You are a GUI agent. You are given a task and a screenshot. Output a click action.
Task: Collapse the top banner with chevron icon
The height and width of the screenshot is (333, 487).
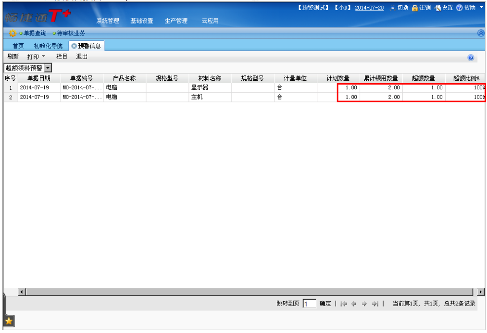click(x=481, y=33)
